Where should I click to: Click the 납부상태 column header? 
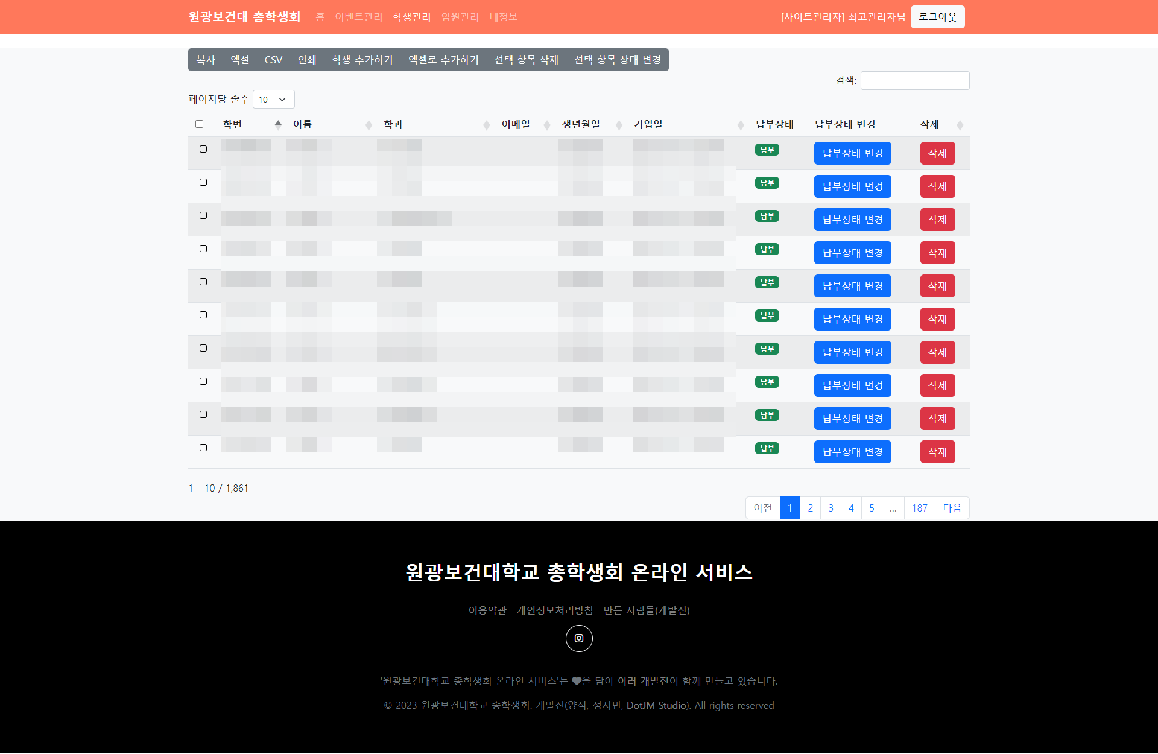click(775, 124)
